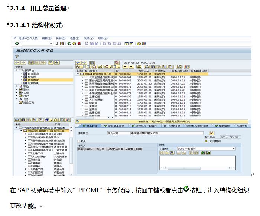Click the move up triangle button
260x216 pixels.
[x=125, y=67]
